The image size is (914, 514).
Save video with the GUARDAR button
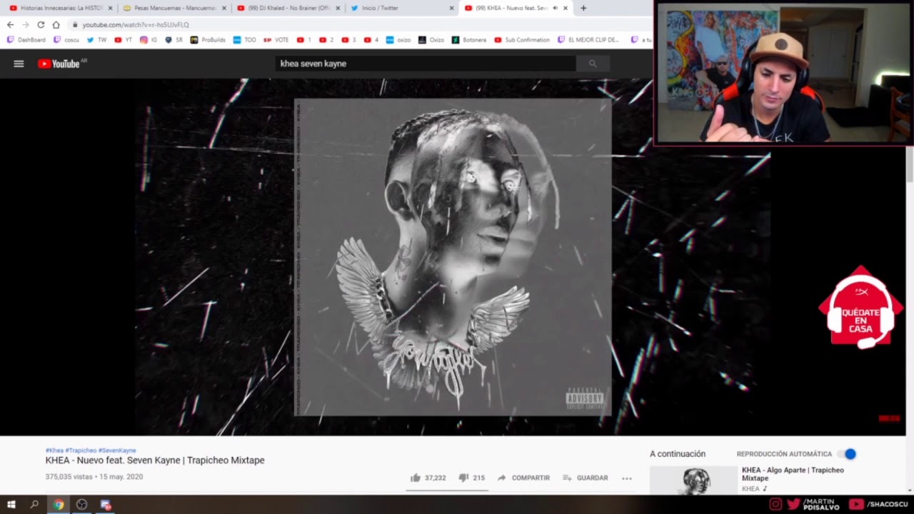(x=585, y=478)
